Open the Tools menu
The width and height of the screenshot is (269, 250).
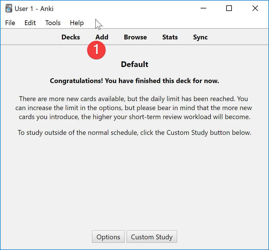point(53,23)
